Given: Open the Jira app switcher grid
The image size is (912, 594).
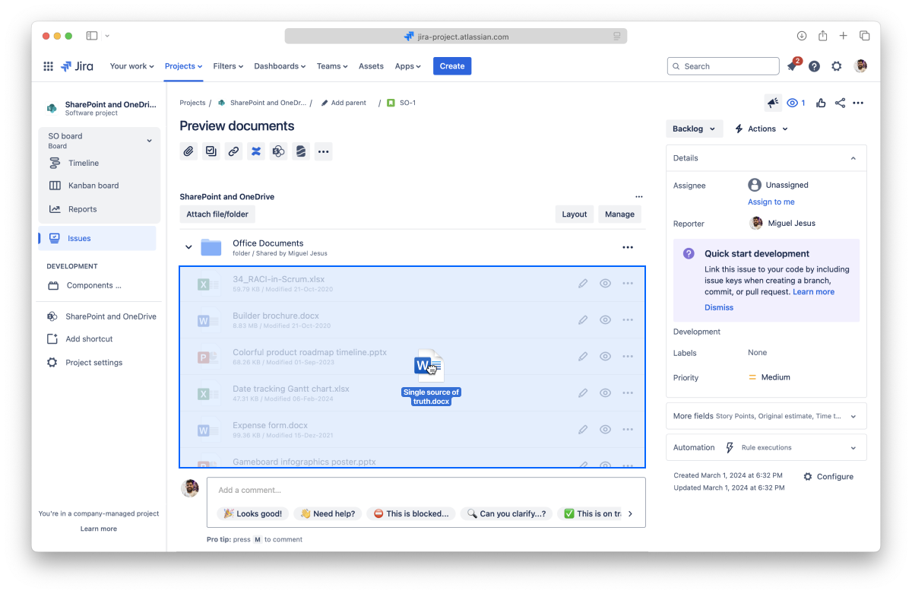Looking at the screenshot, I should coord(49,67).
